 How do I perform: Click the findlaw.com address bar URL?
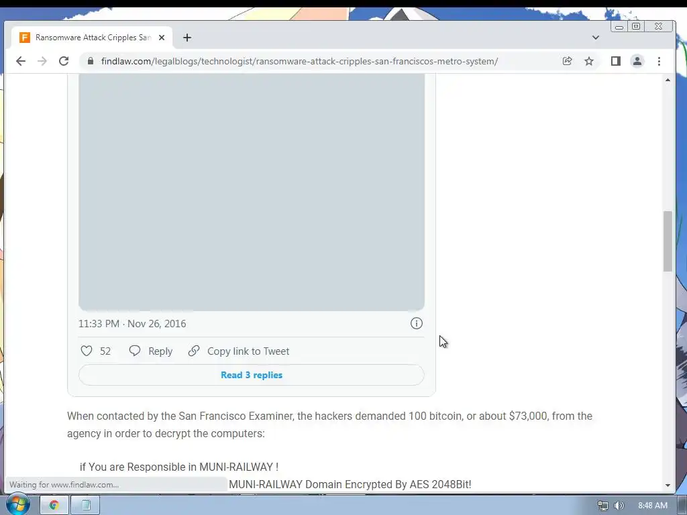point(299,61)
